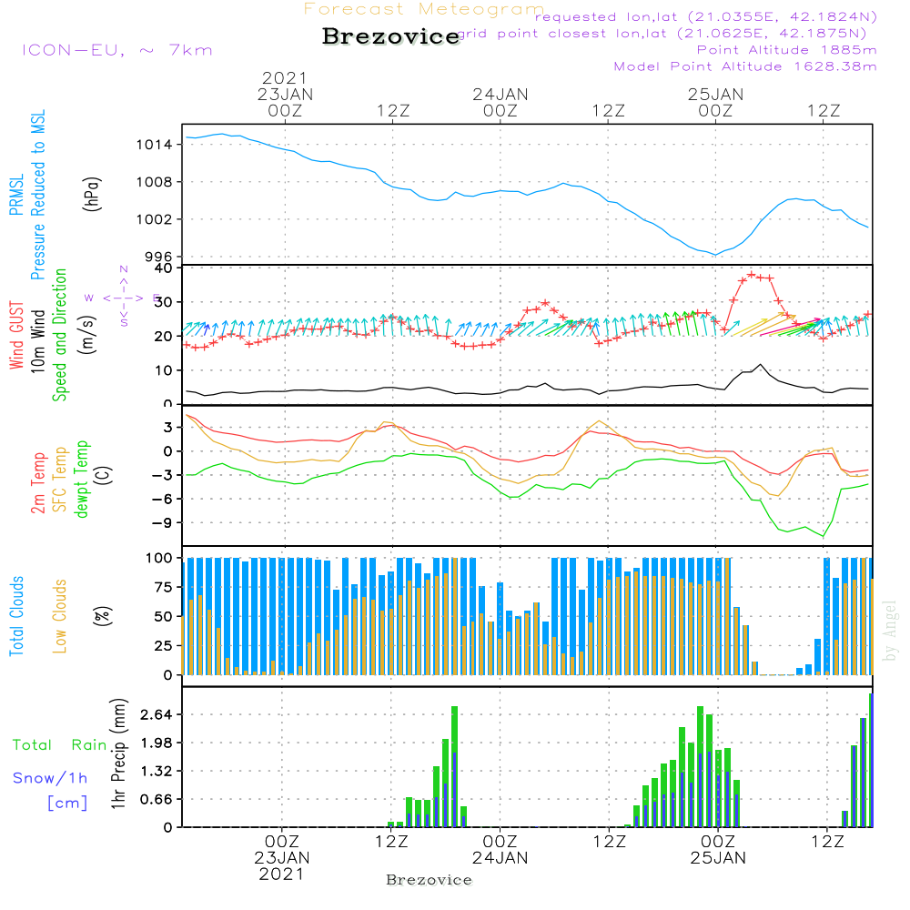This screenshot has width=910, height=910.
Task: Click the black 10m wind speed peak
Action: pos(760,365)
